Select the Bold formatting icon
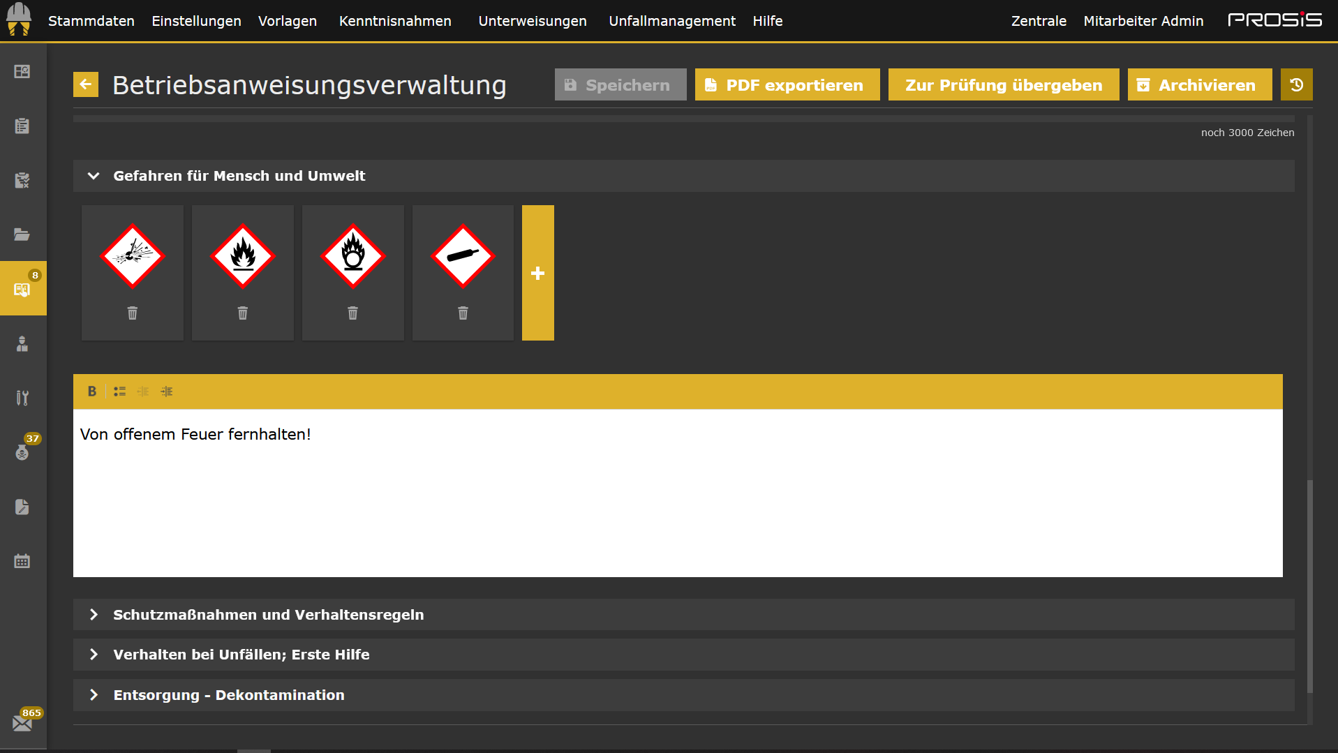 [91, 392]
